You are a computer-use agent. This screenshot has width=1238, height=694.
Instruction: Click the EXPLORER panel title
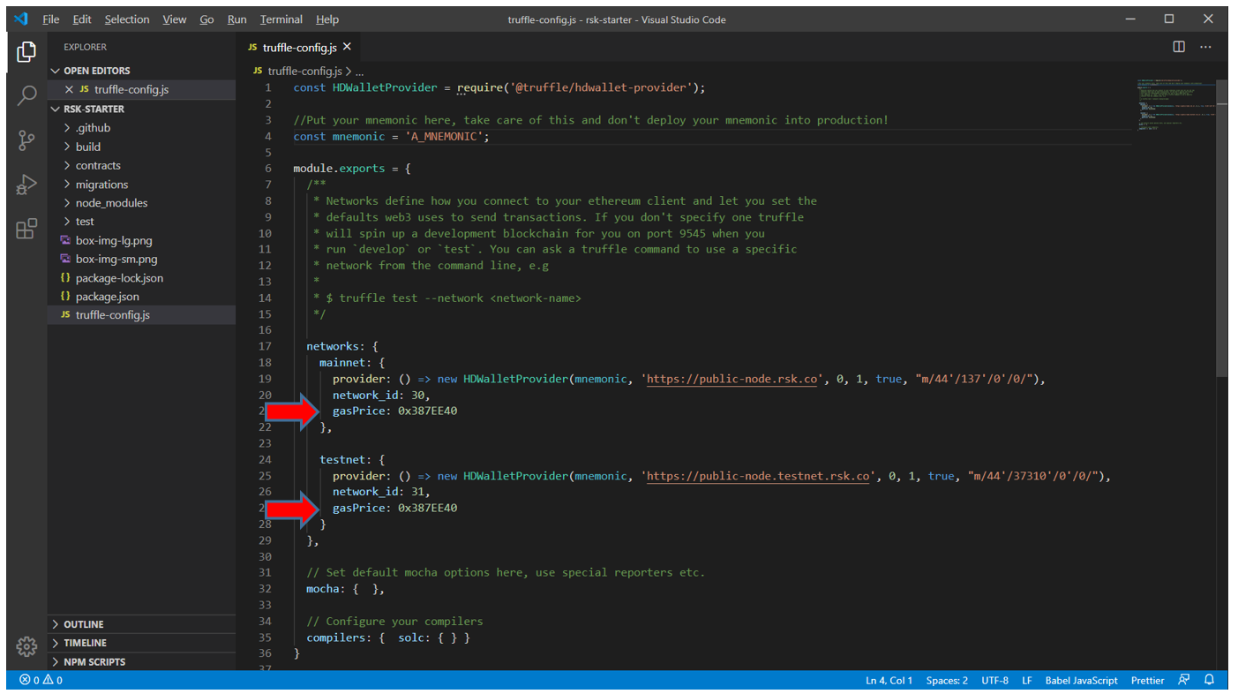point(85,47)
